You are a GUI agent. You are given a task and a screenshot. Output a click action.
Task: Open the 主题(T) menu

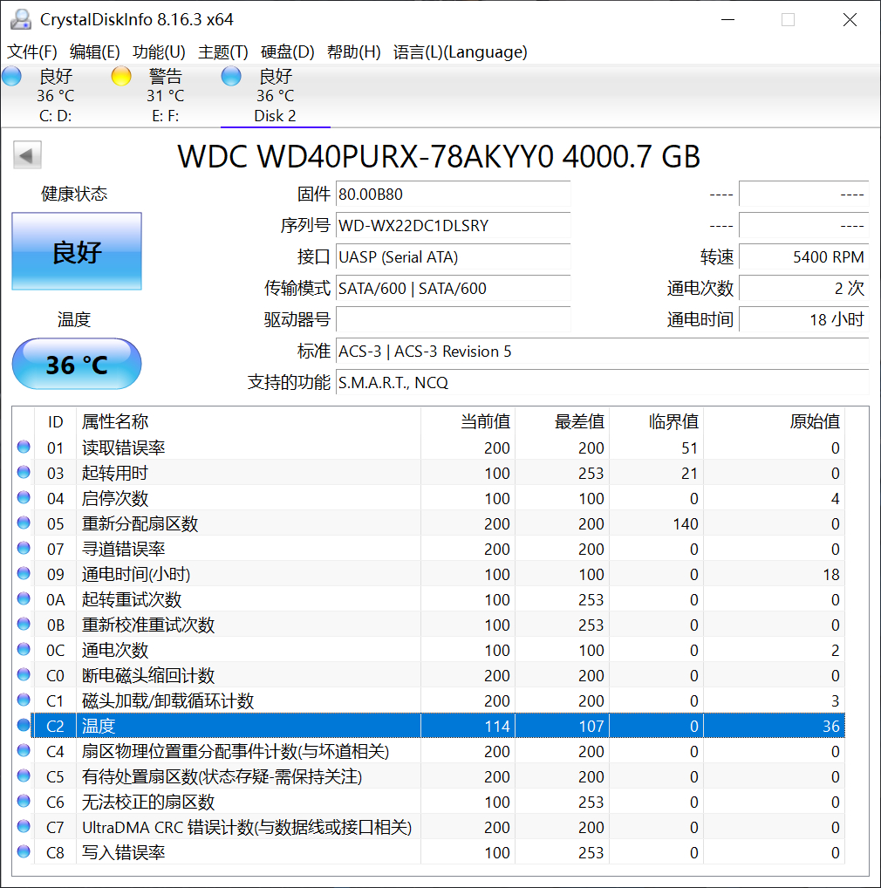coord(223,52)
